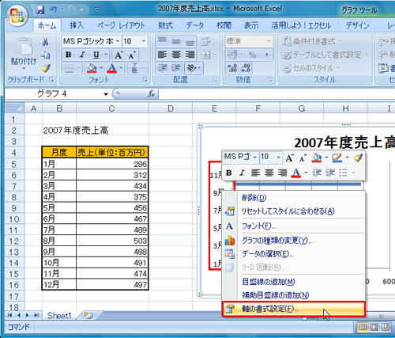Undo the last action in quick access toolbar
This screenshot has height=338, width=395.
tap(53, 10)
